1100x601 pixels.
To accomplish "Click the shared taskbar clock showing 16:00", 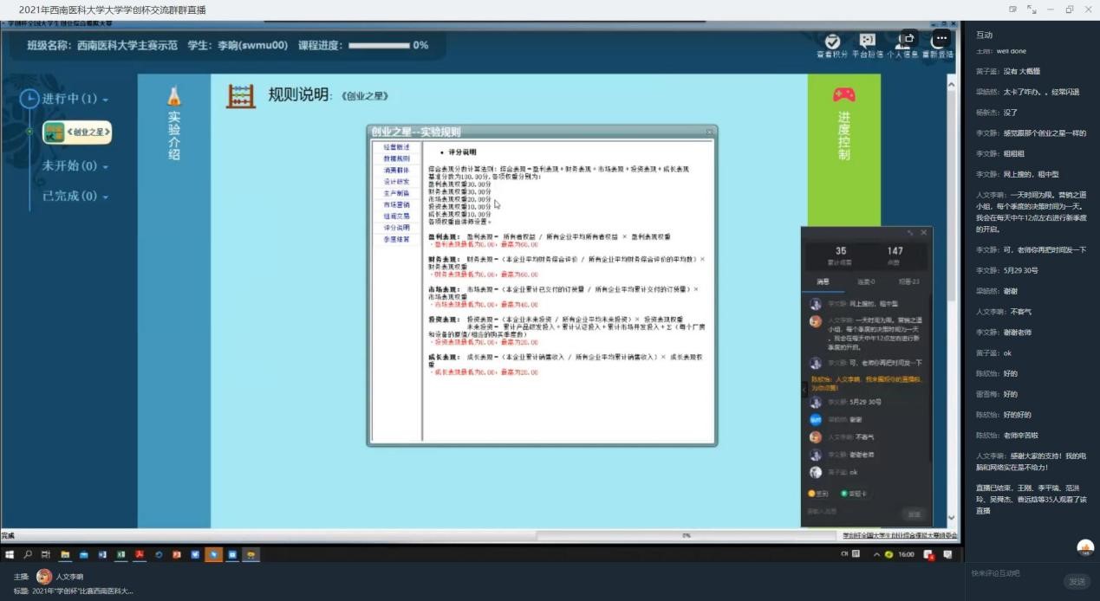I will [907, 554].
